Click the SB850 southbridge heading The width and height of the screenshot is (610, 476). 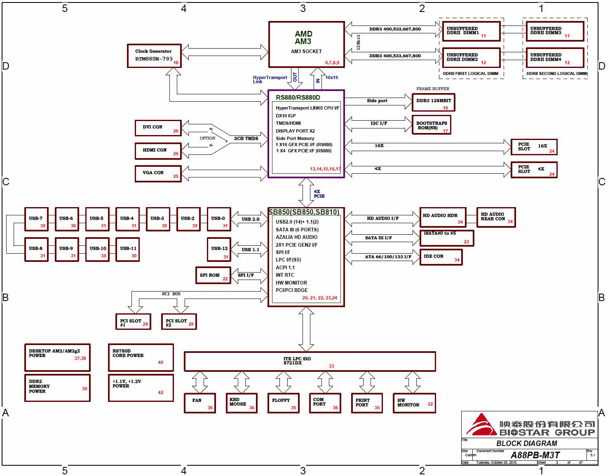coord(304,212)
